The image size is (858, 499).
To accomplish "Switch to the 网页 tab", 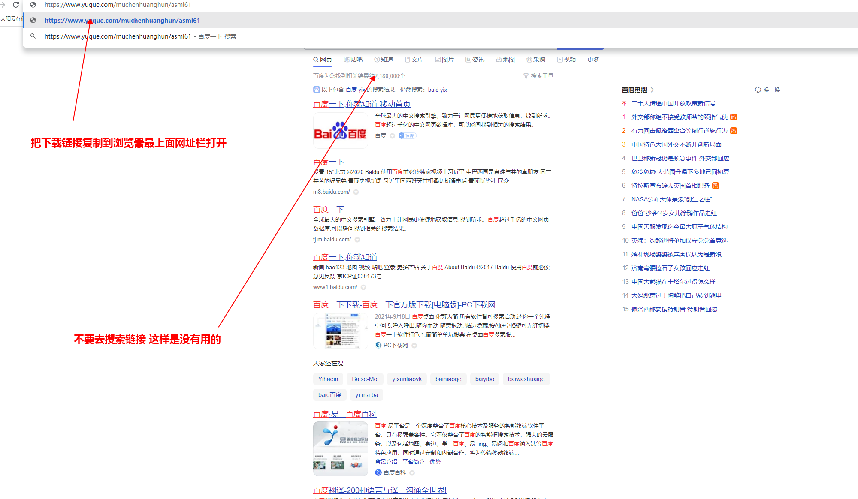I will coord(323,60).
